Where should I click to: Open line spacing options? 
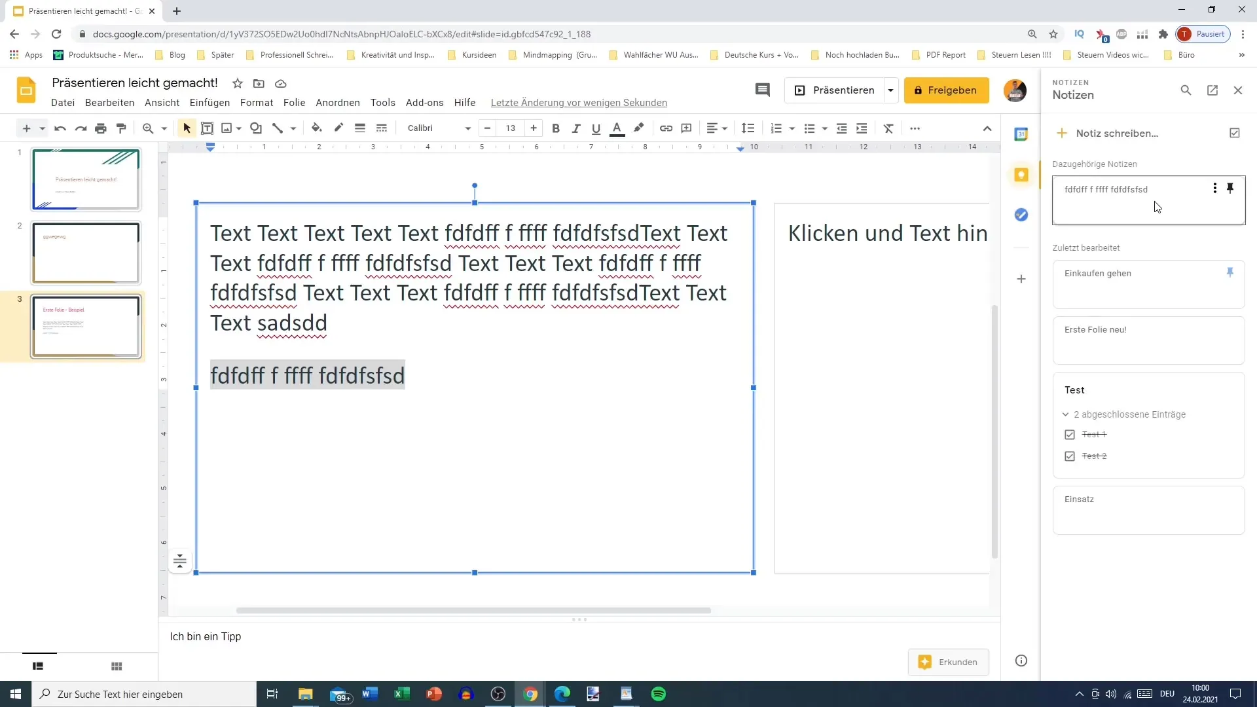(748, 128)
